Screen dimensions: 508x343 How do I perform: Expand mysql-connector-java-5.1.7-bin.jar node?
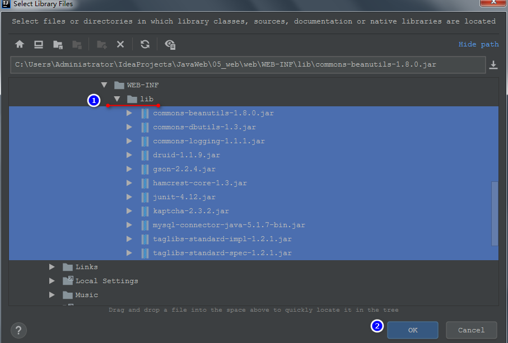click(x=129, y=225)
